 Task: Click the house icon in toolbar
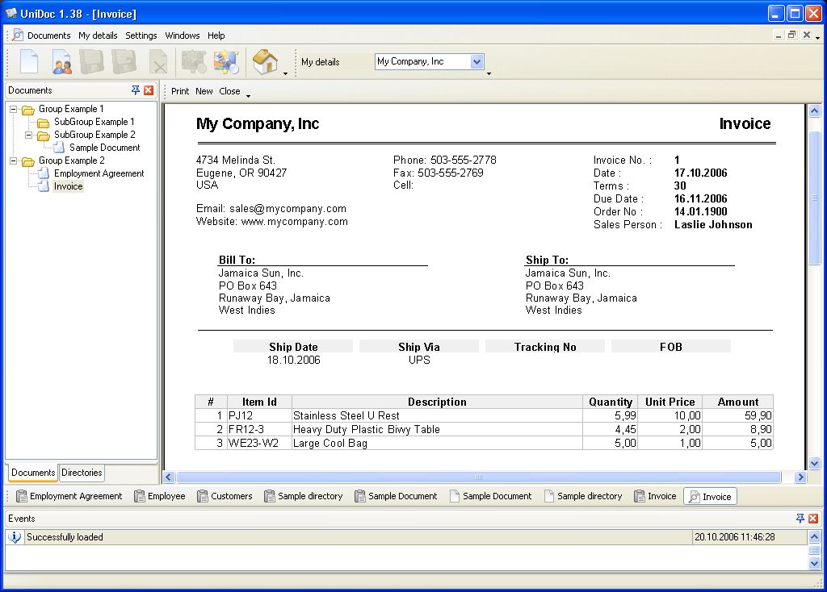pos(265,61)
